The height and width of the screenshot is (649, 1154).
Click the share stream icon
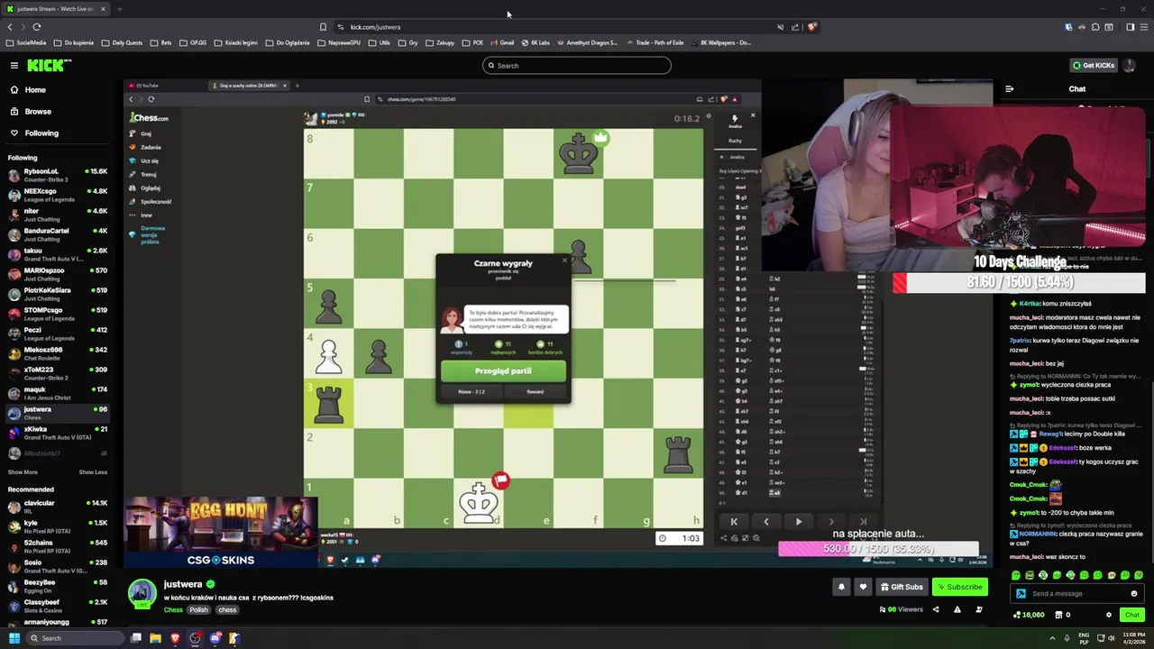935,609
